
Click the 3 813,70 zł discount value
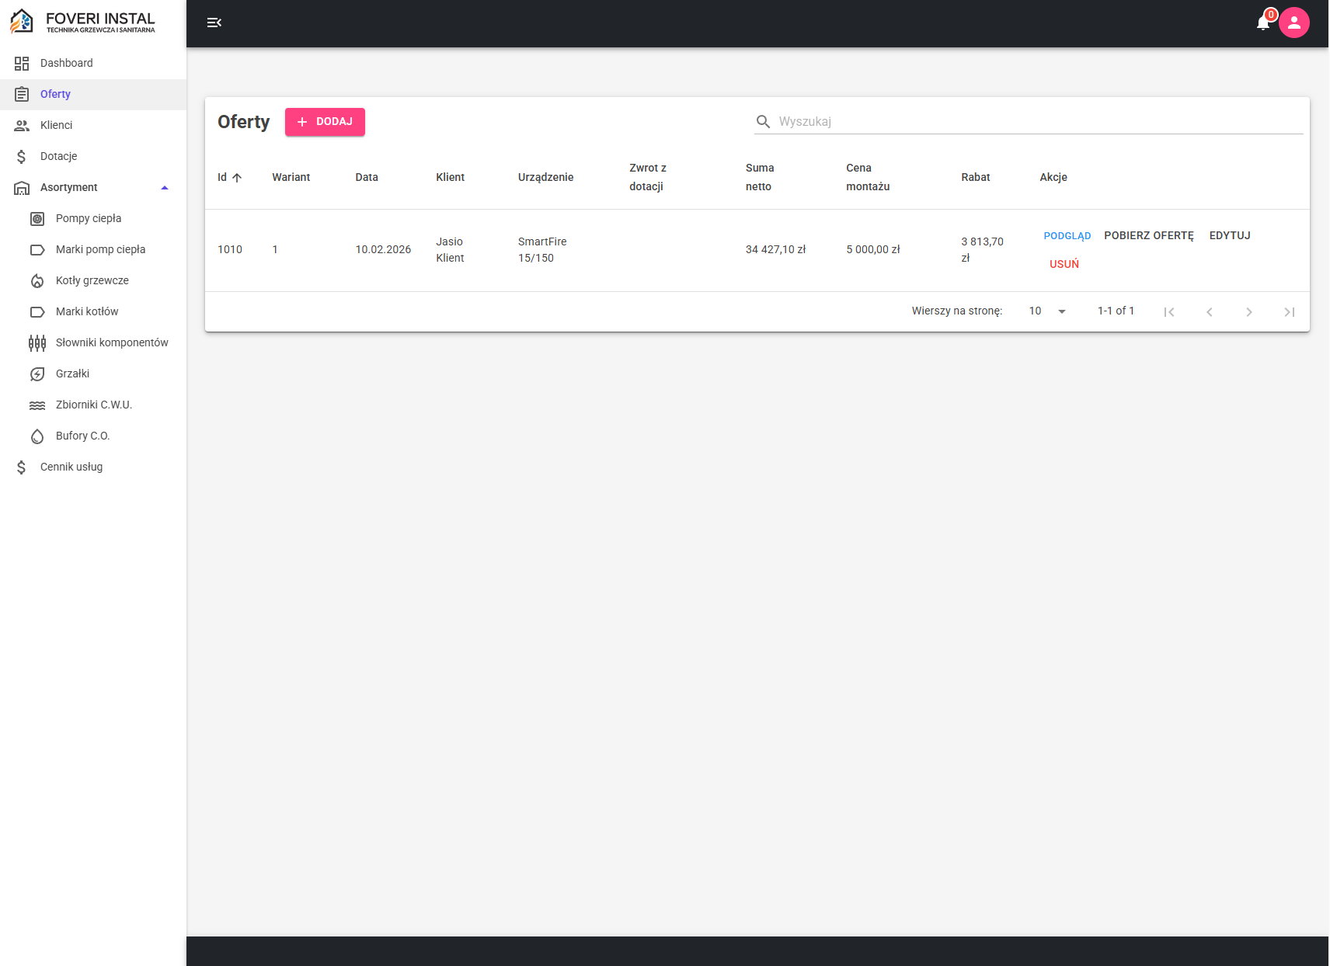(983, 250)
